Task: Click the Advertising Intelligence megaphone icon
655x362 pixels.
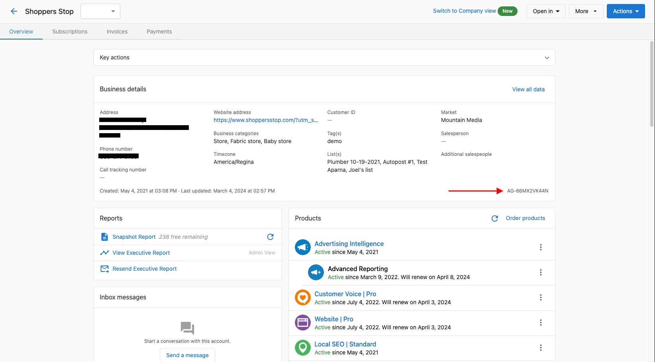Action: click(x=303, y=247)
